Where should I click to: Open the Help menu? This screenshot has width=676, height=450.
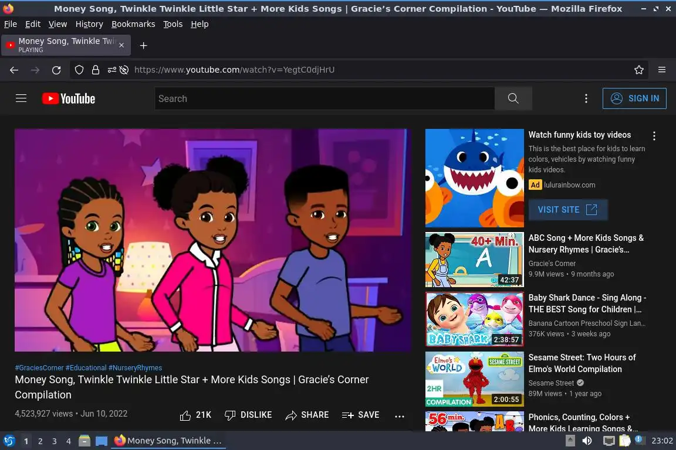tap(200, 24)
